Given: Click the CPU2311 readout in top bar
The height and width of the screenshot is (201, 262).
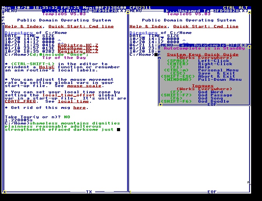Looking at the screenshot, I should (x=140, y=8).
